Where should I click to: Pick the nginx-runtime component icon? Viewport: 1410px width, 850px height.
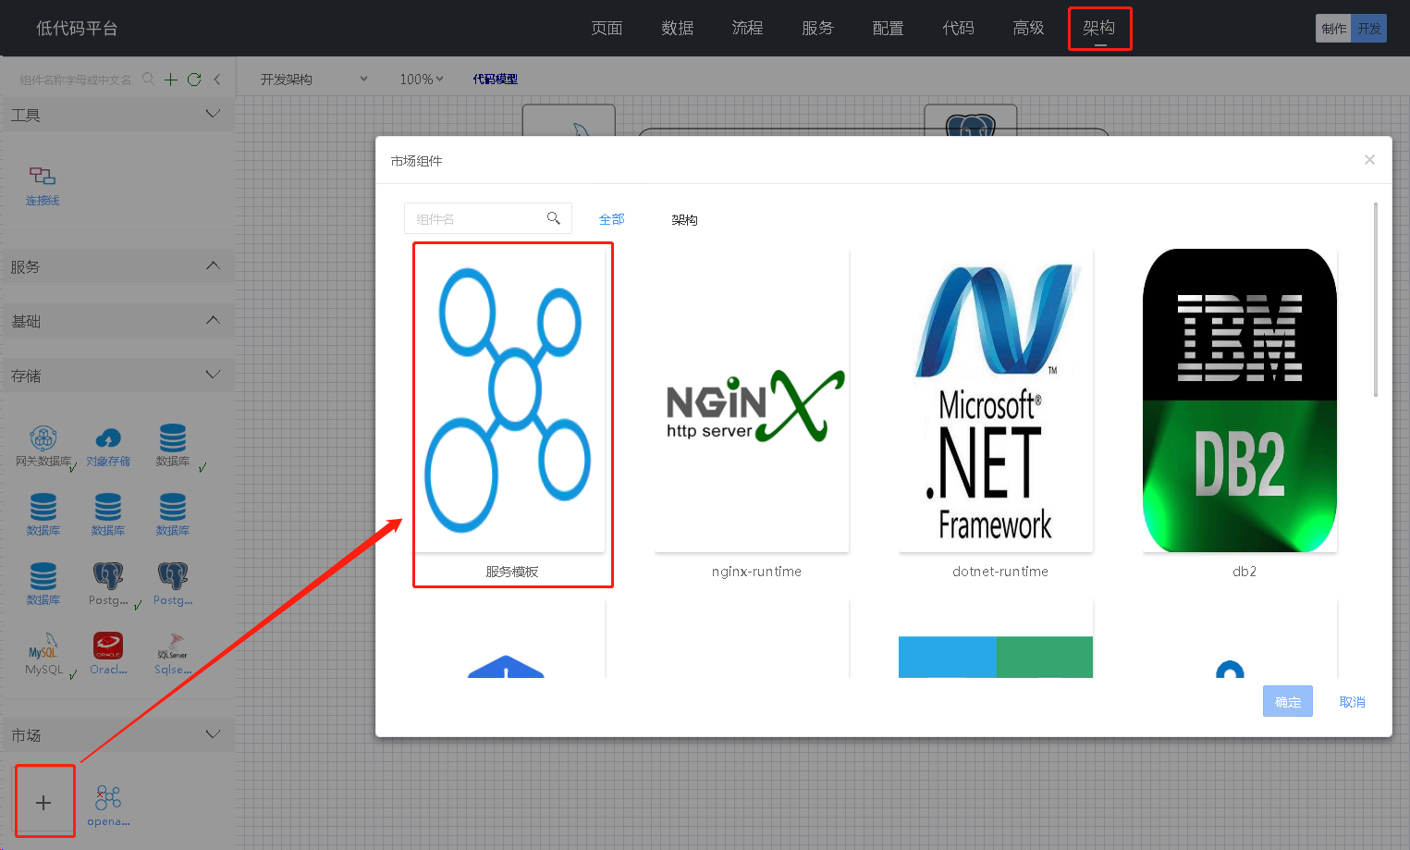(x=755, y=400)
